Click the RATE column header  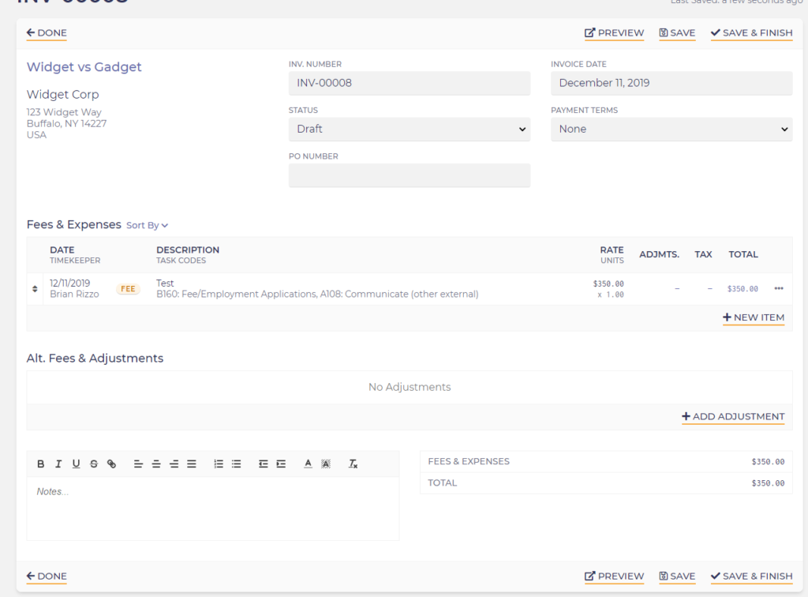[x=612, y=250]
